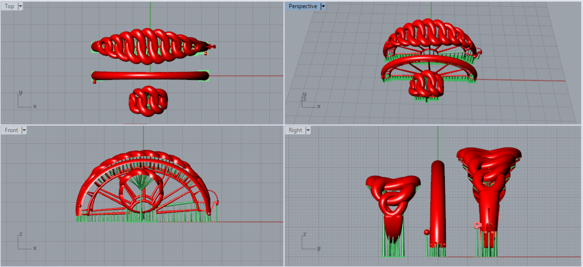Select the Front viewport title
This screenshot has height=267, width=583.
pyautogui.click(x=11, y=130)
